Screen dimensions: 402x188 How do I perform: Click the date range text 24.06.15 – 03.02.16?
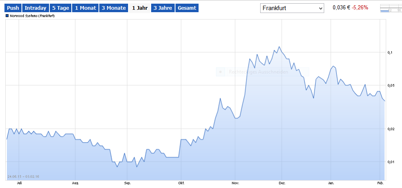23,177
